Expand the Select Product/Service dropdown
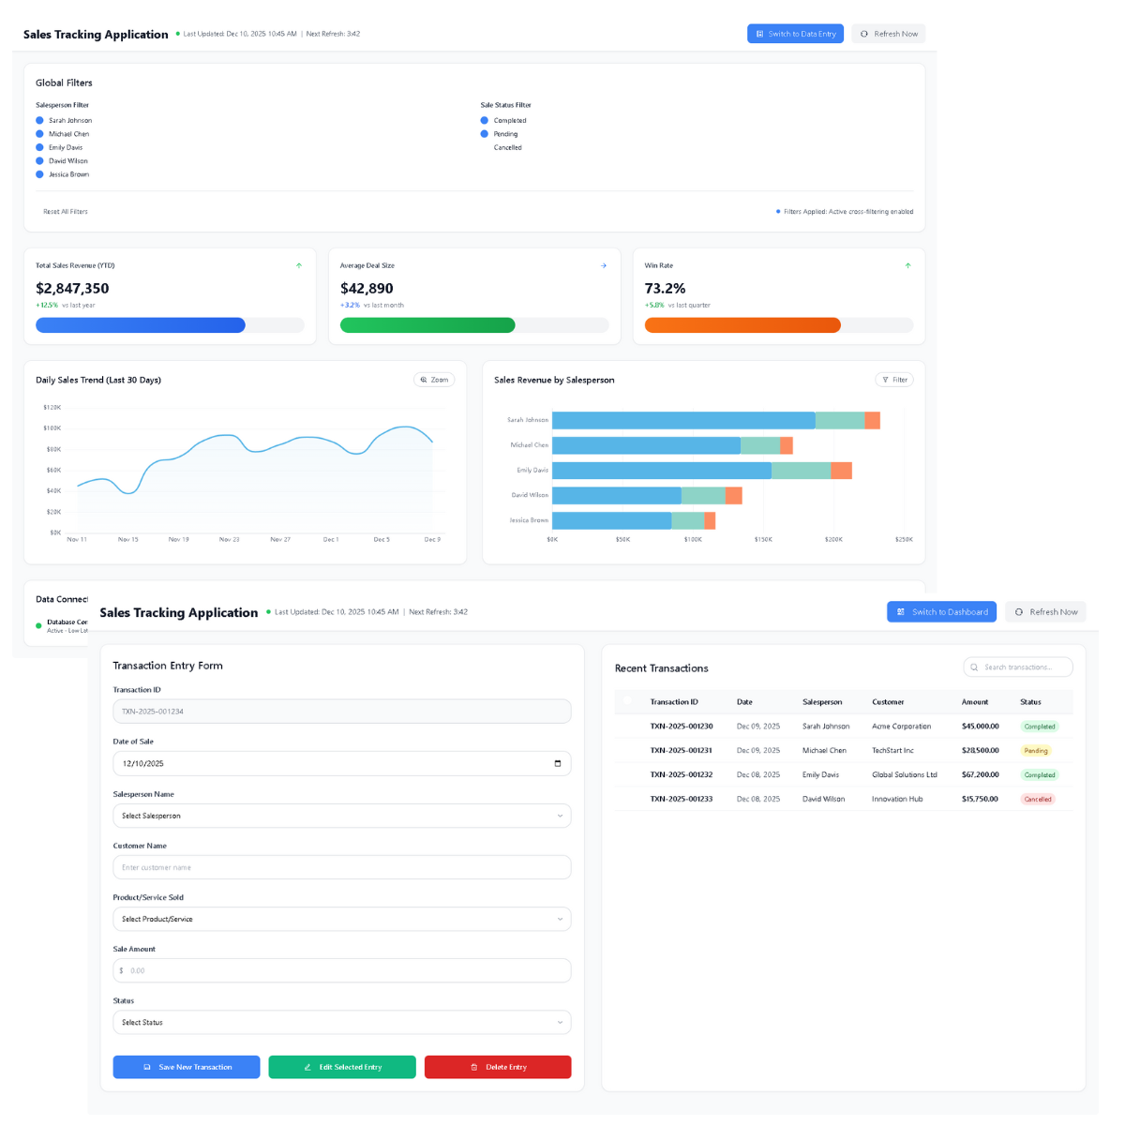Screen dimensions: 1125x1125 click(341, 919)
